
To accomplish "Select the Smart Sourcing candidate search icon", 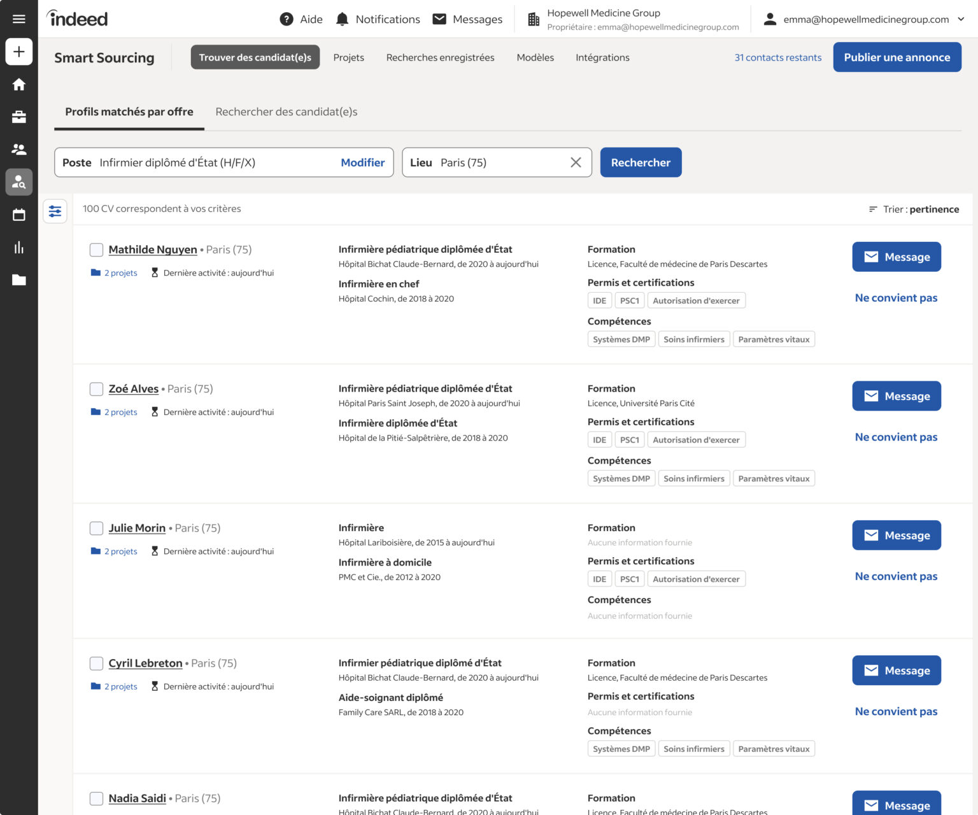I will tap(18, 182).
